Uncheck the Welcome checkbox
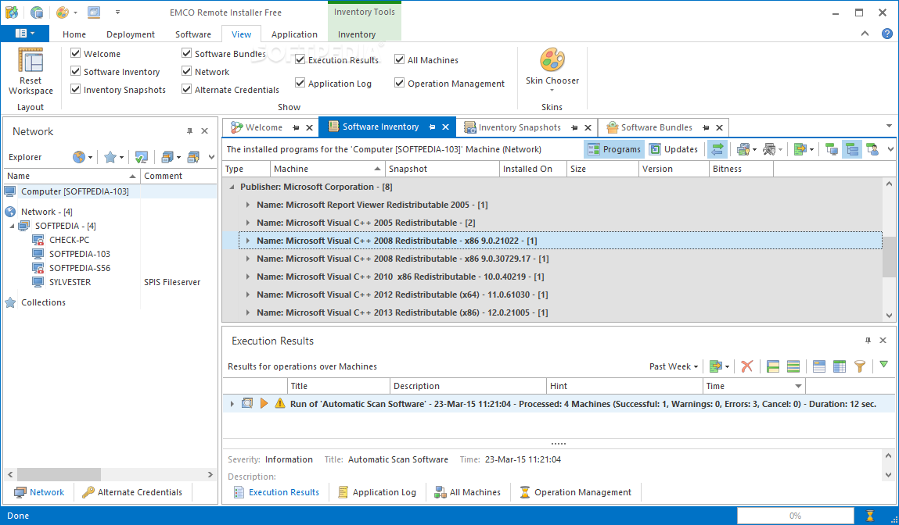The height and width of the screenshot is (525, 899). (75, 53)
